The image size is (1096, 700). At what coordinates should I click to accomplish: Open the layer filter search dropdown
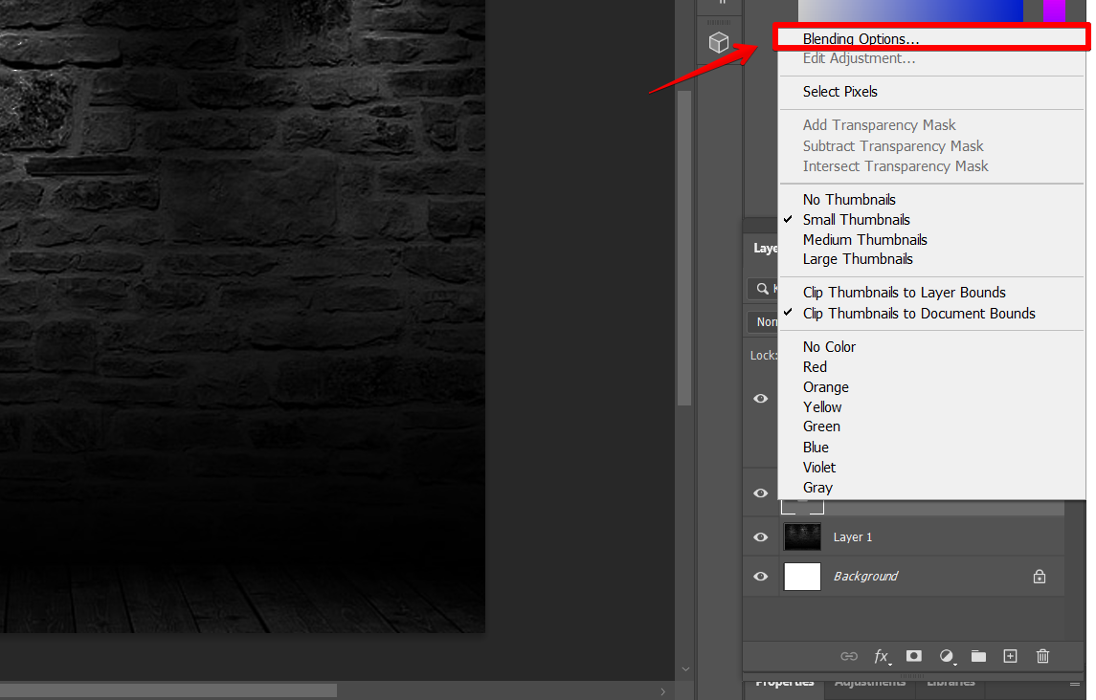click(763, 289)
